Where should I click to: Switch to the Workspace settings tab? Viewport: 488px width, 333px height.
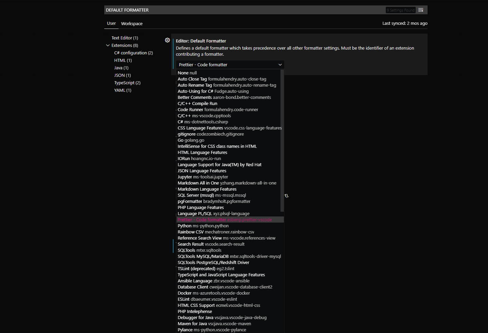point(131,23)
